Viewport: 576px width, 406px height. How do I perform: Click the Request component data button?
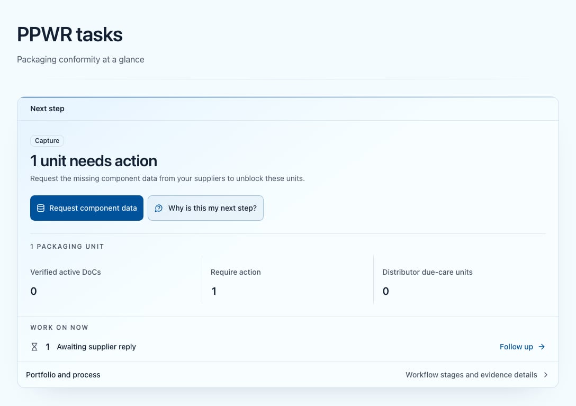pos(87,208)
